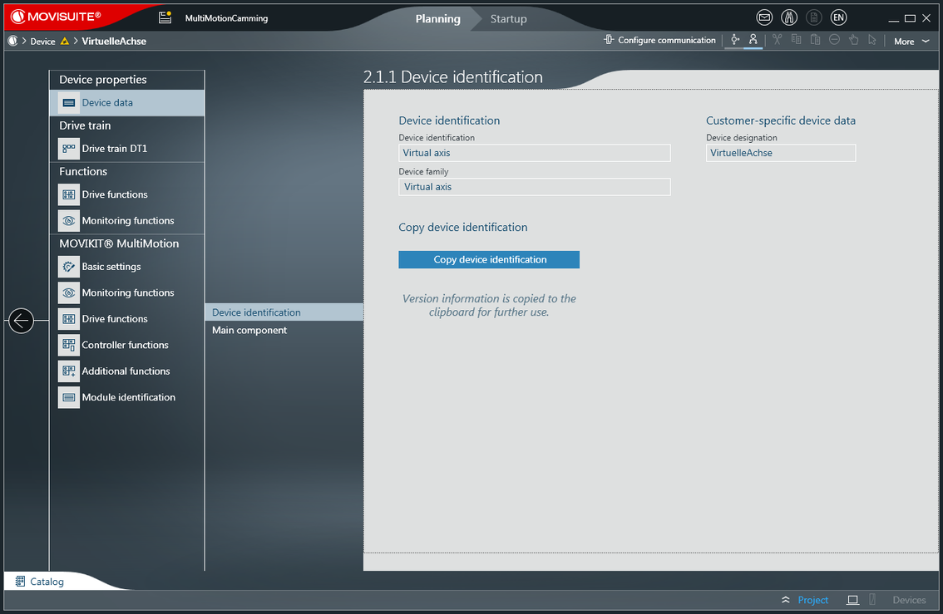Click the back arrow circle on left edge
The height and width of the screenshot is (614, 943).
pyautogui.click(x=21, y=320)
